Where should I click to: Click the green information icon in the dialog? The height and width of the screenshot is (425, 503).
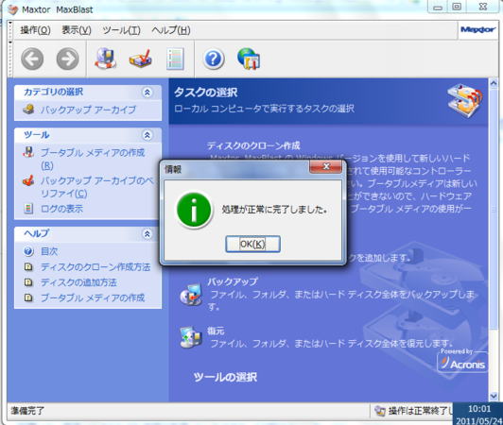tap(194, 210)
